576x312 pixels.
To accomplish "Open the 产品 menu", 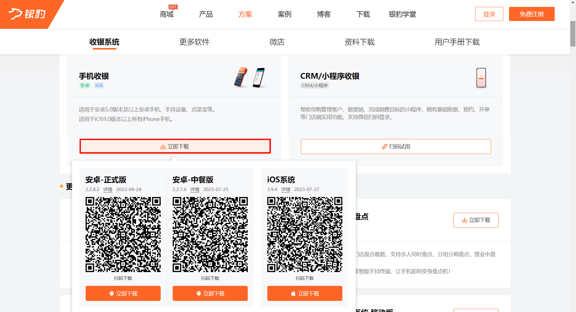I will [206, 14].
